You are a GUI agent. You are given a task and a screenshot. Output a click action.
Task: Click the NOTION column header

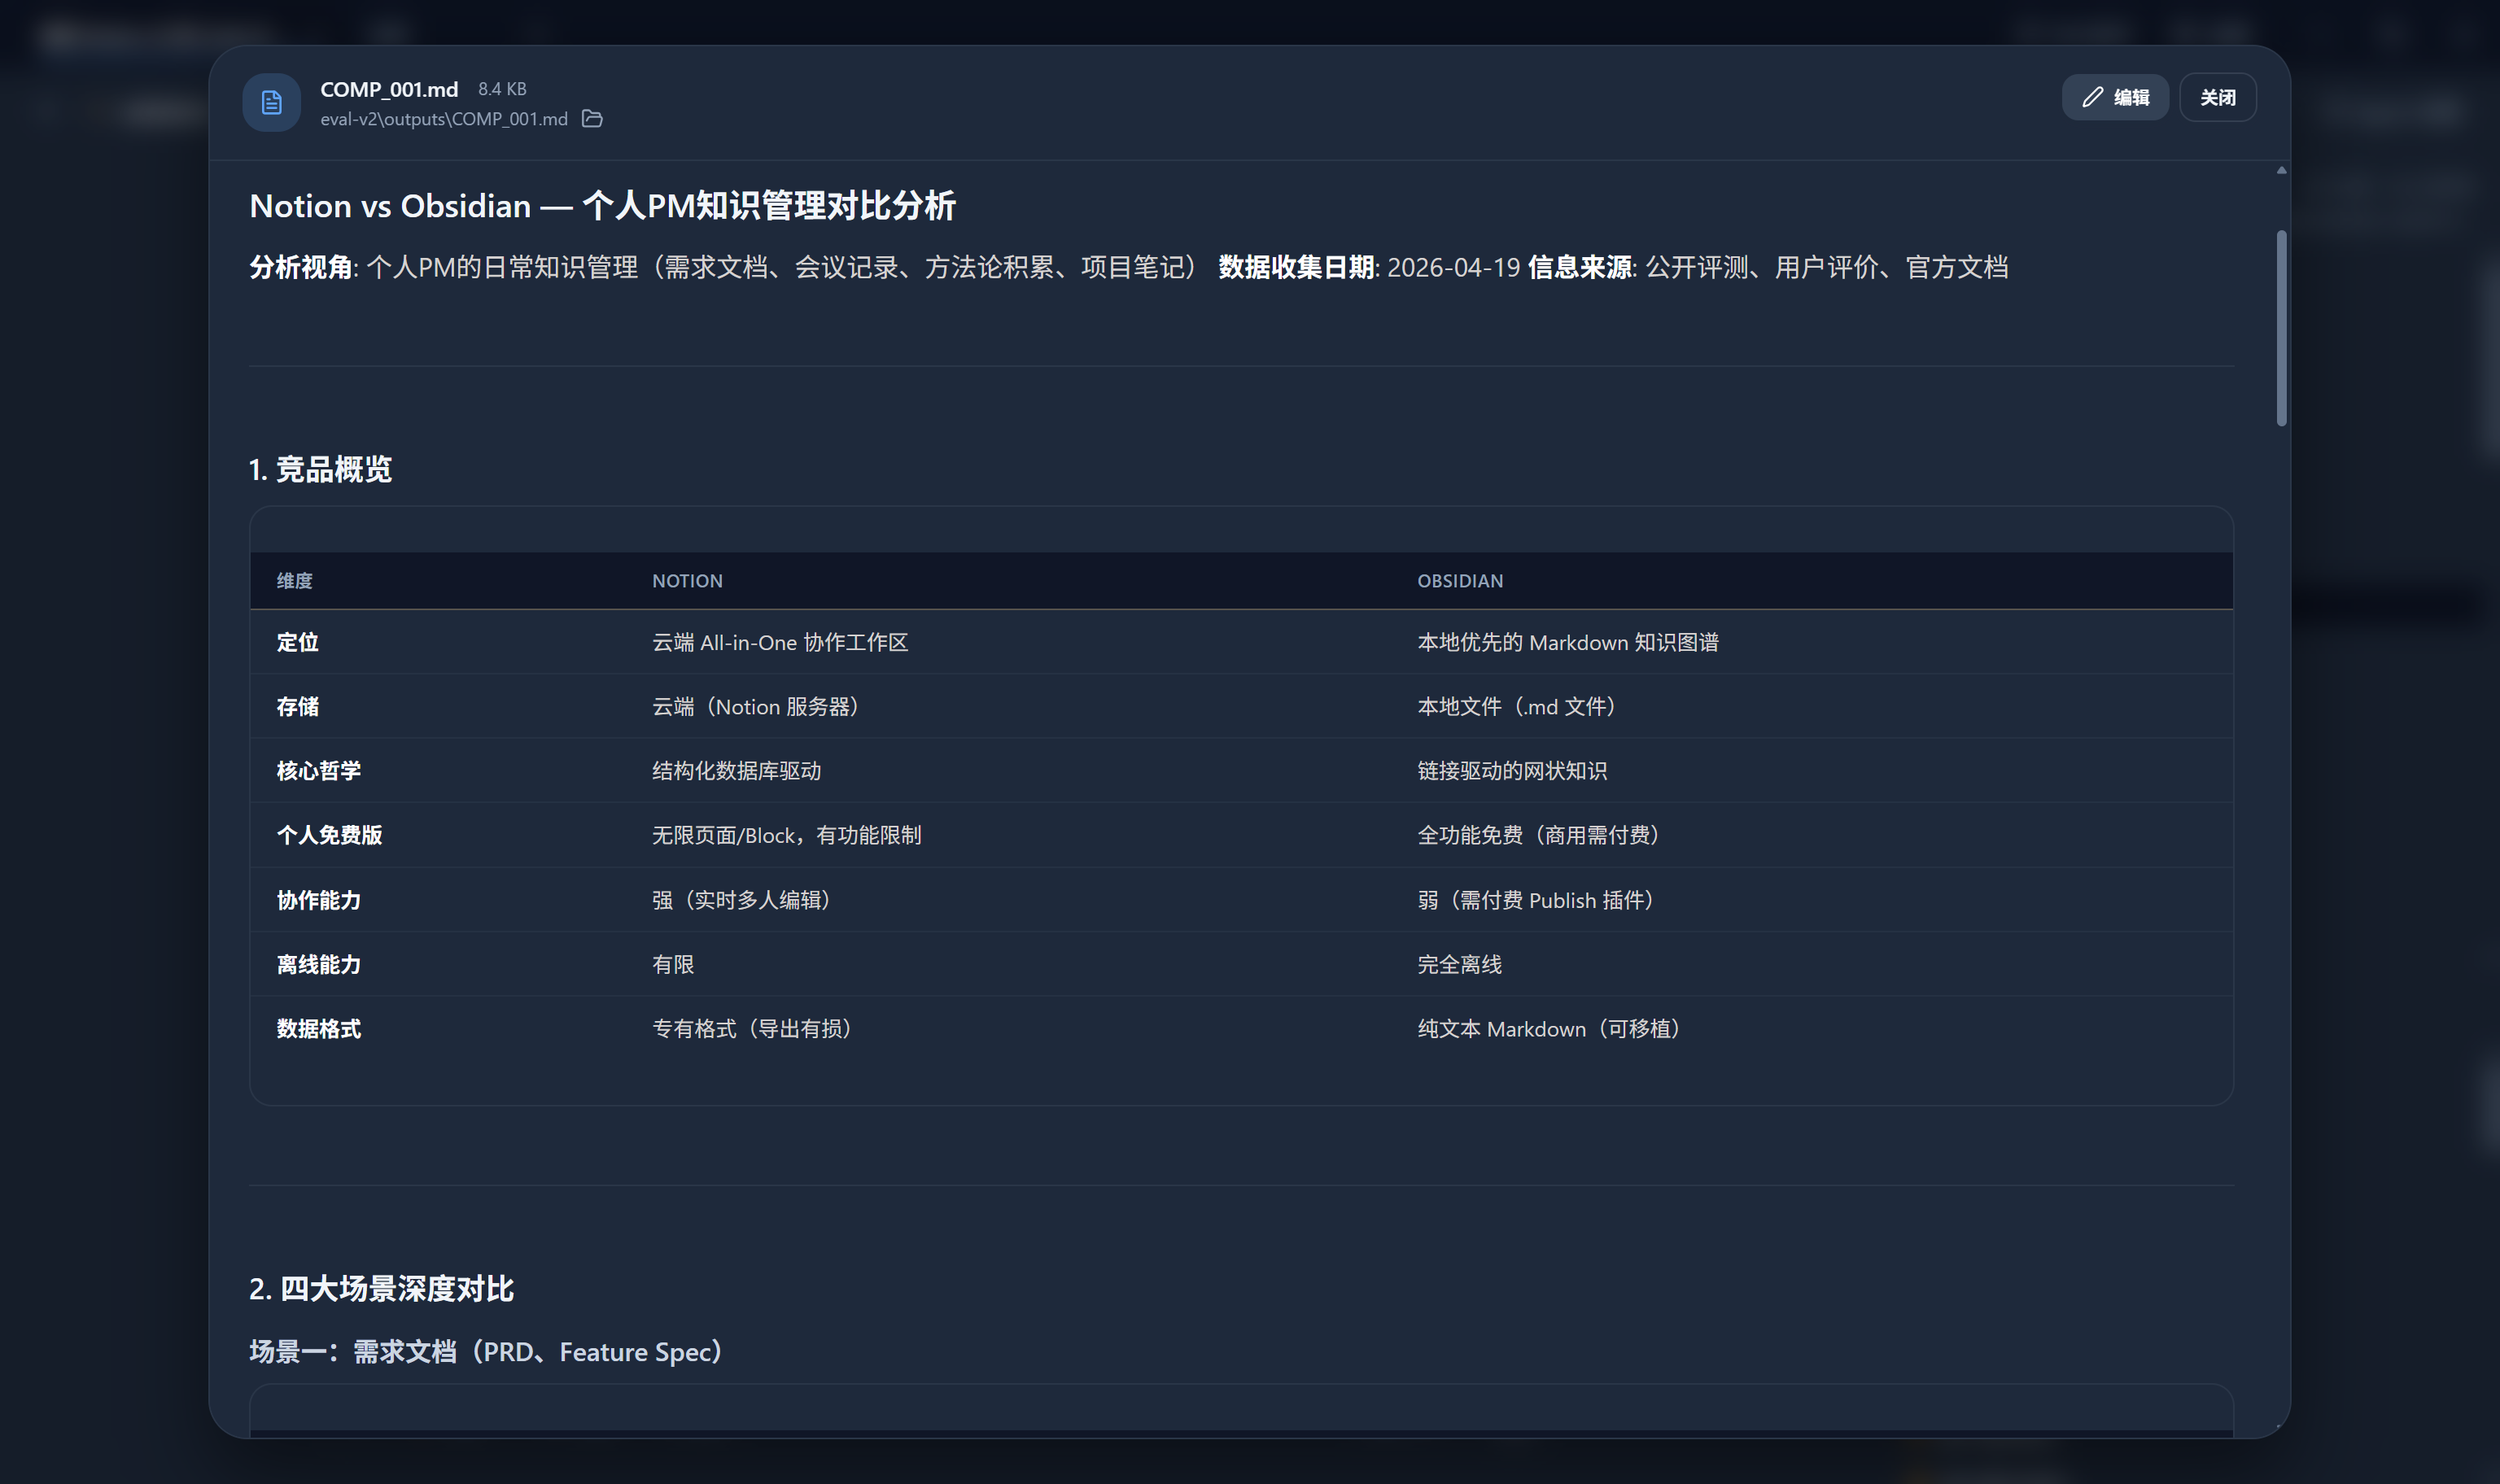(687, 580)
